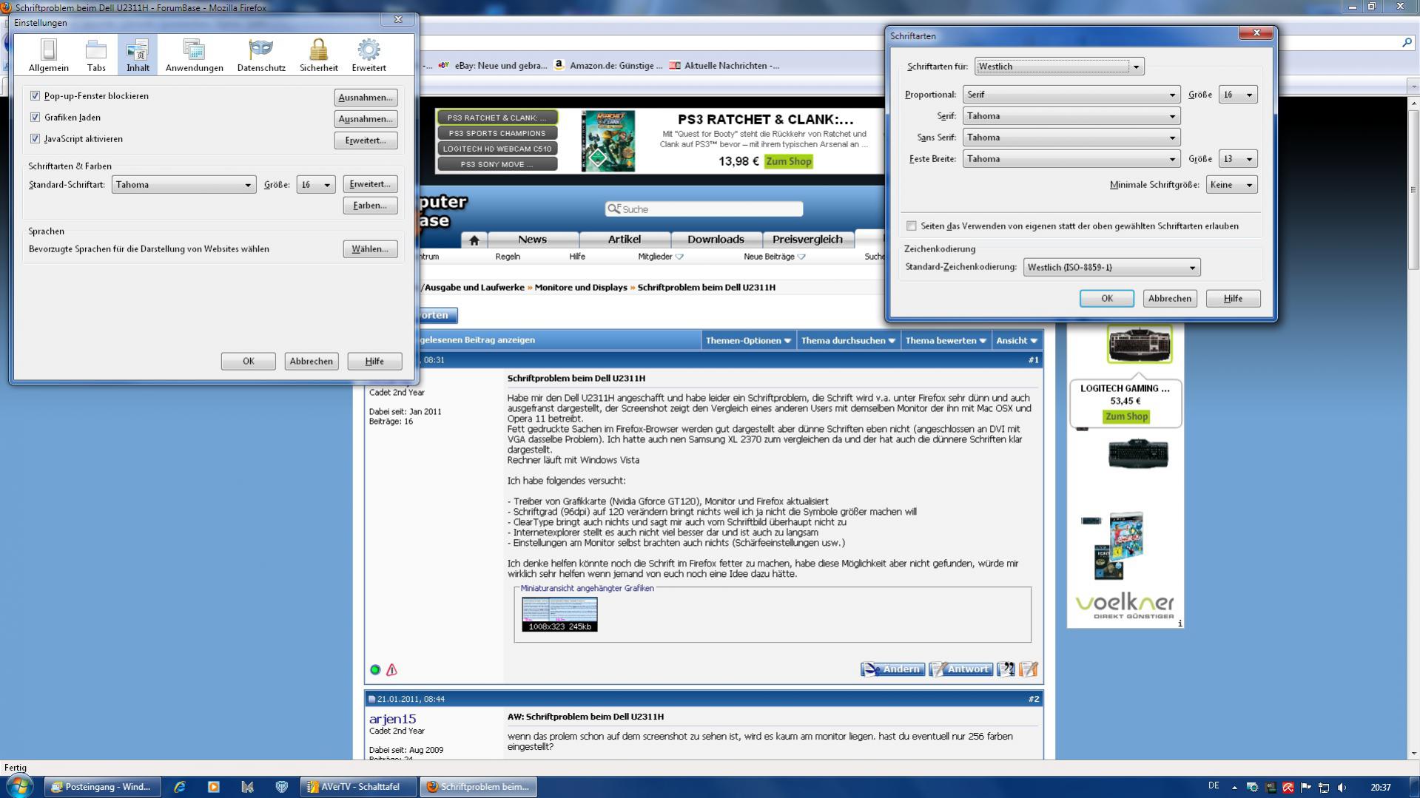Image resolution: width=1420 pixels, height=798 pixels.
Task: Open Minimale Schriftgröße dropdown
Action: [x=1231, y=185]
